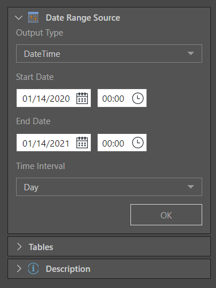Click the End Date 00:00 time field
Image resolution: width=216 pixels, height=288 pixels.
122,143
